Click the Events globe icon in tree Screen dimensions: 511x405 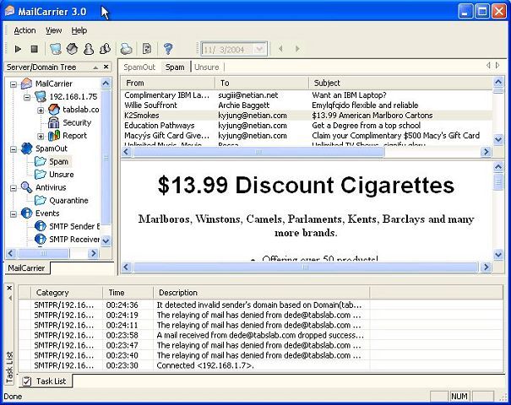tap(26, 213)
